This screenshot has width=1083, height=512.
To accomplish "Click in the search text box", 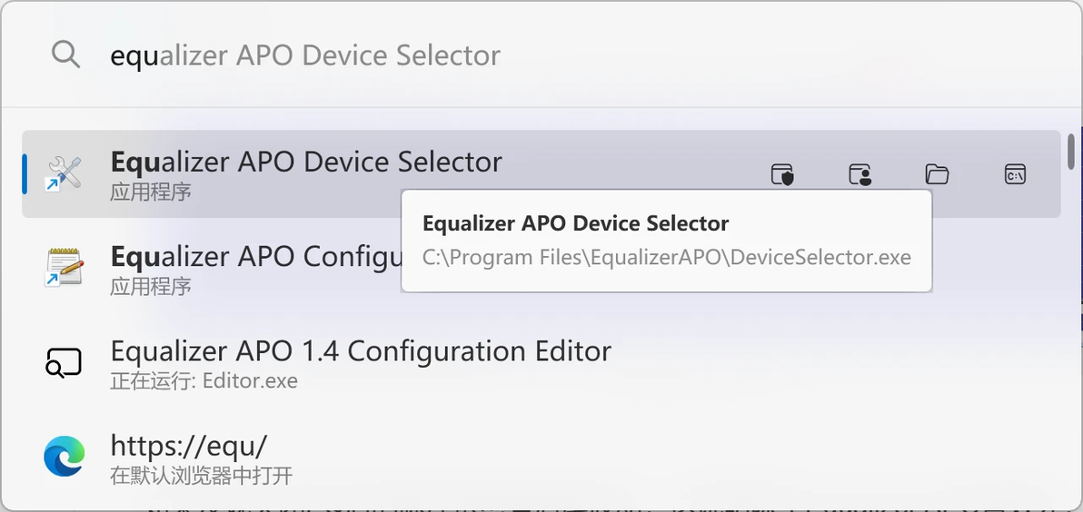I will pyautogui.click(x=545, y=55).
